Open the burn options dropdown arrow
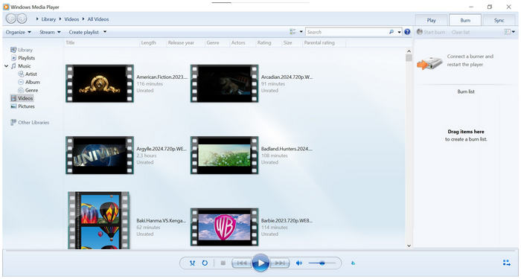 (x=514, y=32)
